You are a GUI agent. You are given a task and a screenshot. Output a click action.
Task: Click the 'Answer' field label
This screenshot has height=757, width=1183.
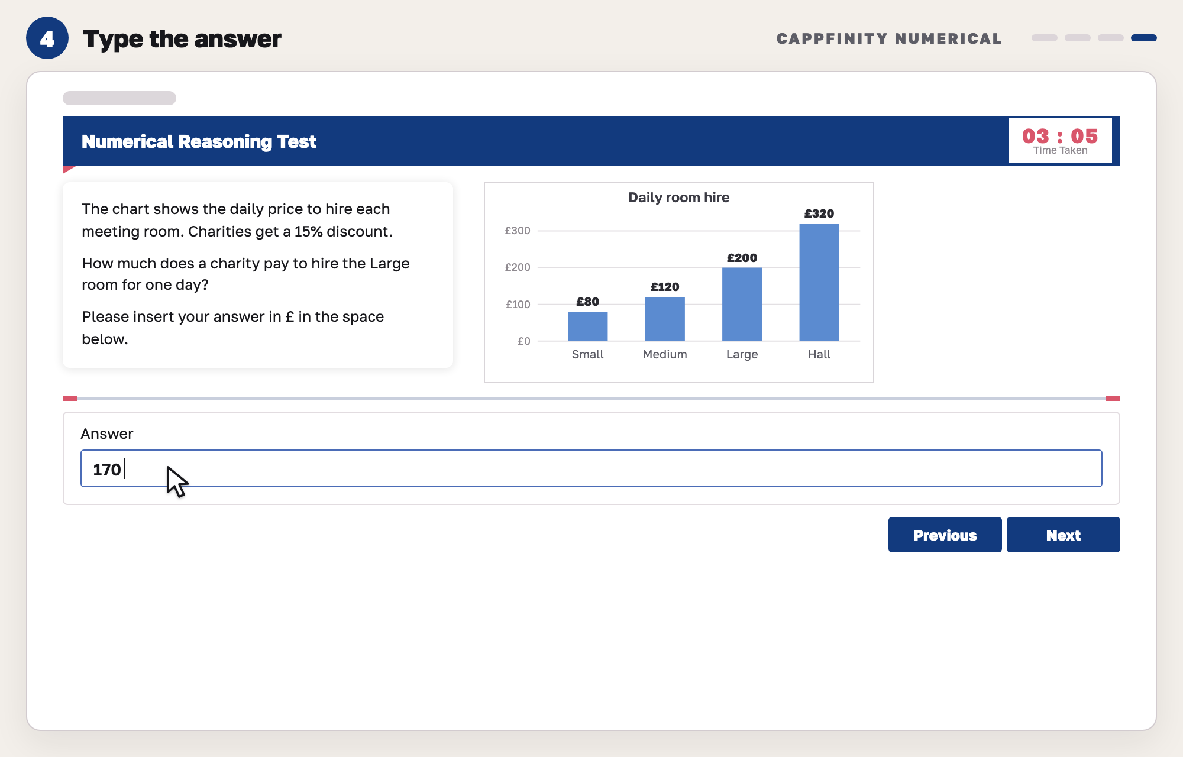tap(107, 434)
